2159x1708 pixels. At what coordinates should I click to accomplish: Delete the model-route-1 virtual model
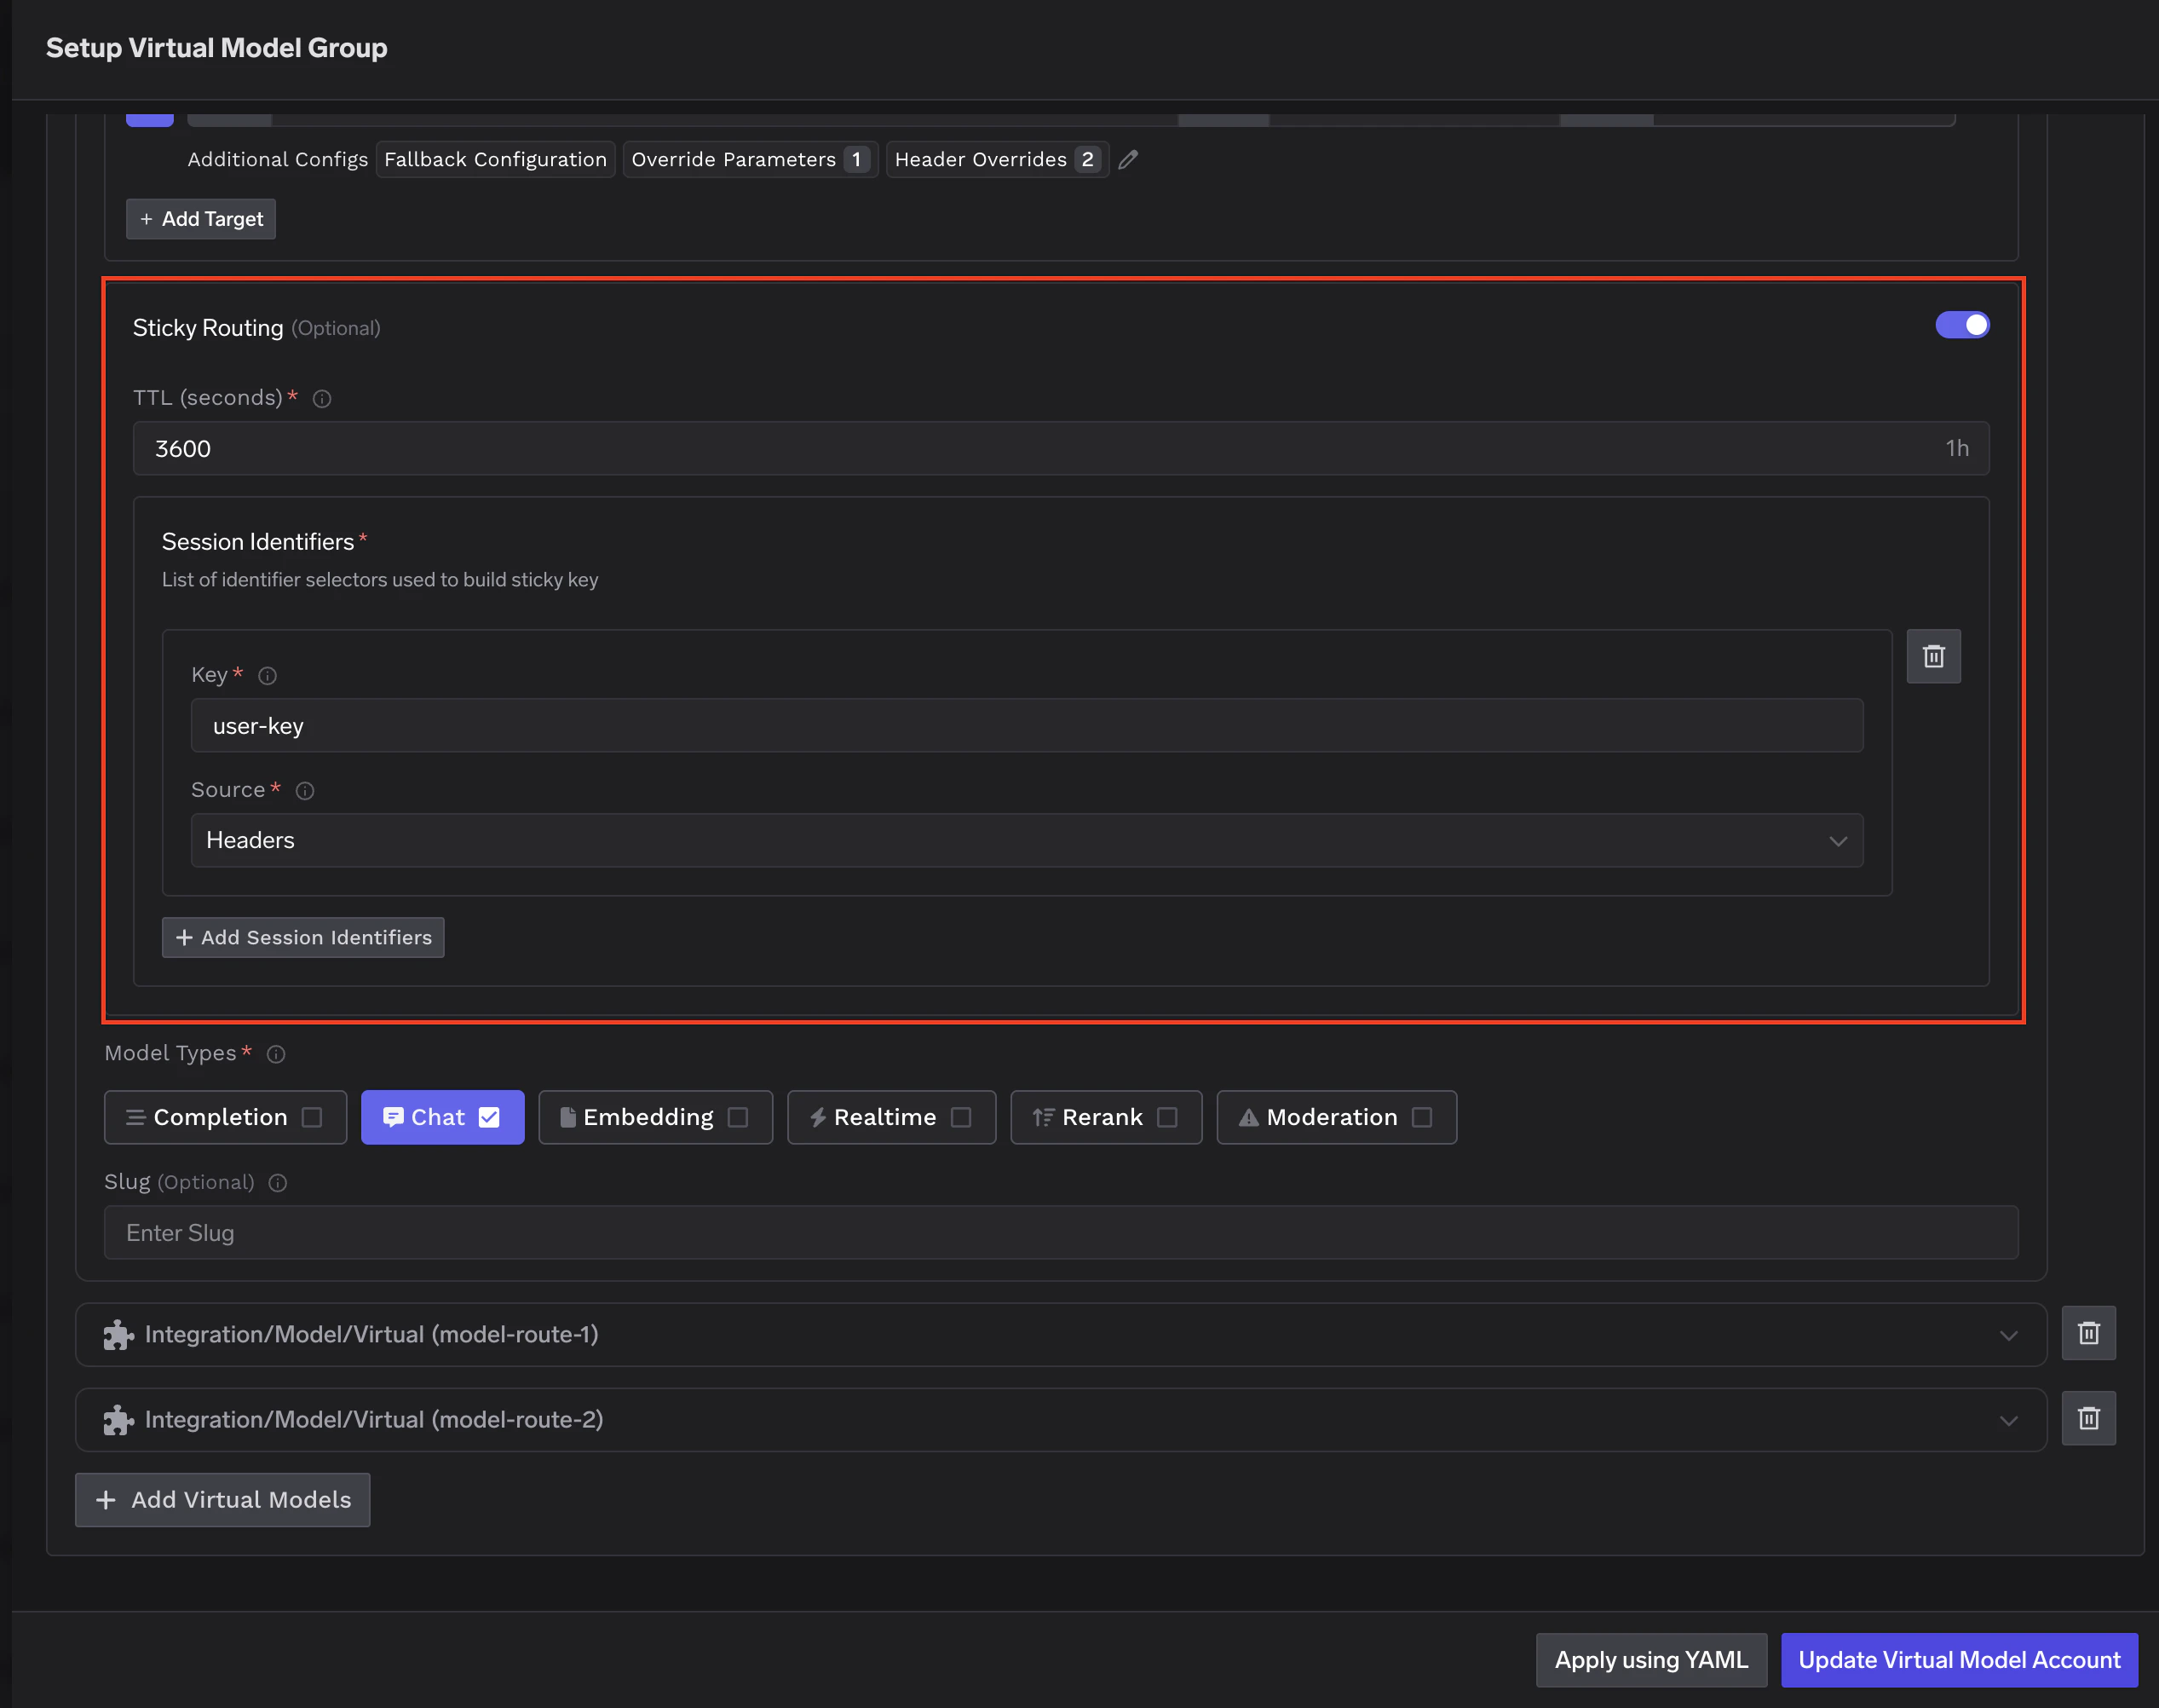pyautogui.click(x=2088, y=1333)
